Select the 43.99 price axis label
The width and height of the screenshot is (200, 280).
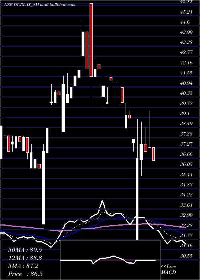(186, 32)
